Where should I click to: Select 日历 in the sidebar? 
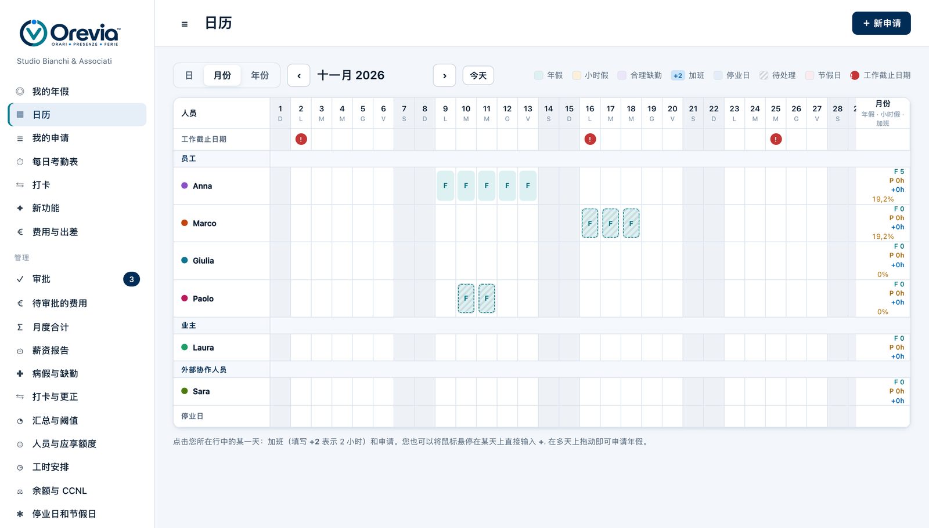[77, 115]
